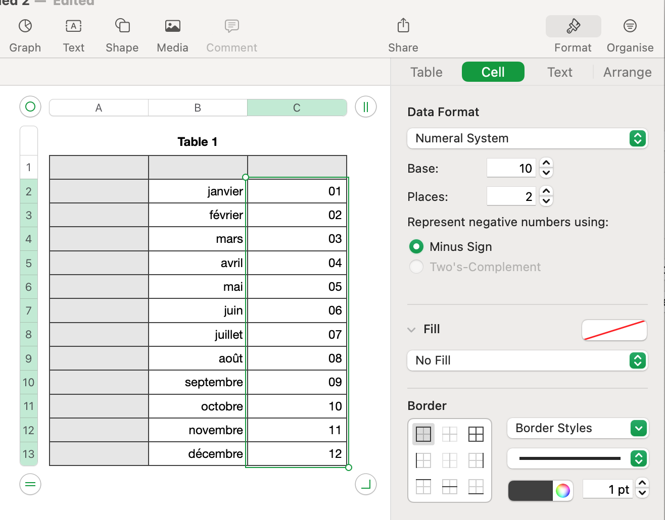The width and height of the screenshot is (665, 520).
Task: Collapse the Fill section
Action: (412, 329)
